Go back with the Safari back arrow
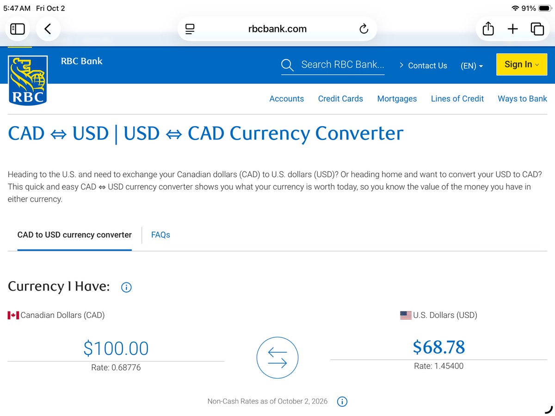 click(x=48, y=29)
